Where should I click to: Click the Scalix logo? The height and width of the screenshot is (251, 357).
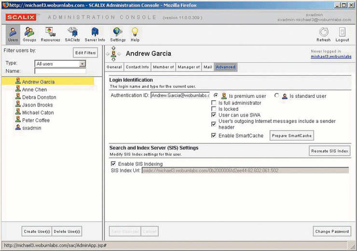(x=21, y=17)
